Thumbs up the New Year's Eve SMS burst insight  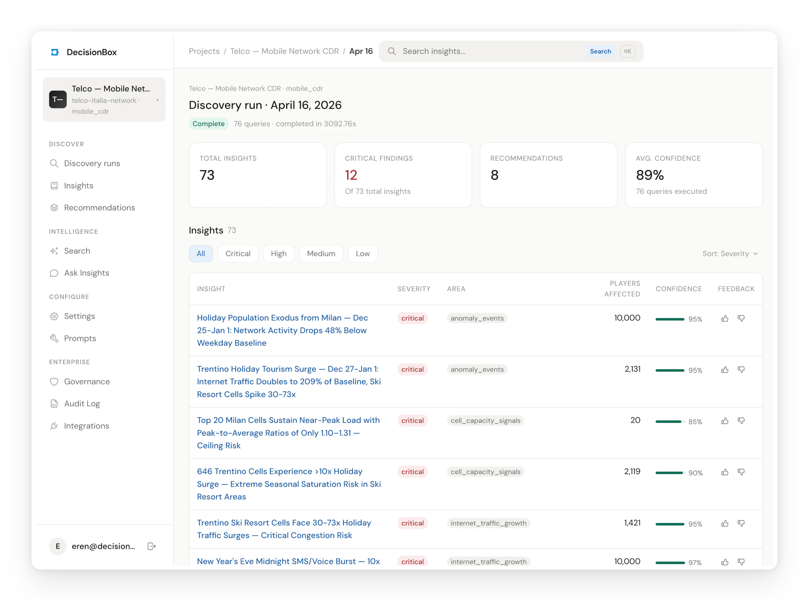point(724,562)
